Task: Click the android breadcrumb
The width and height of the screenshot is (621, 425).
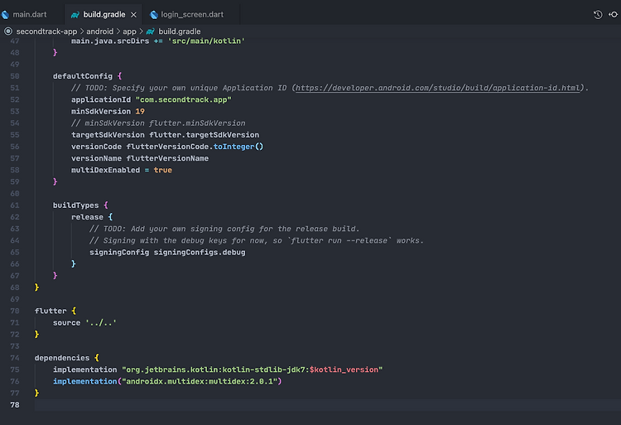Action: [x=100, y=31]
